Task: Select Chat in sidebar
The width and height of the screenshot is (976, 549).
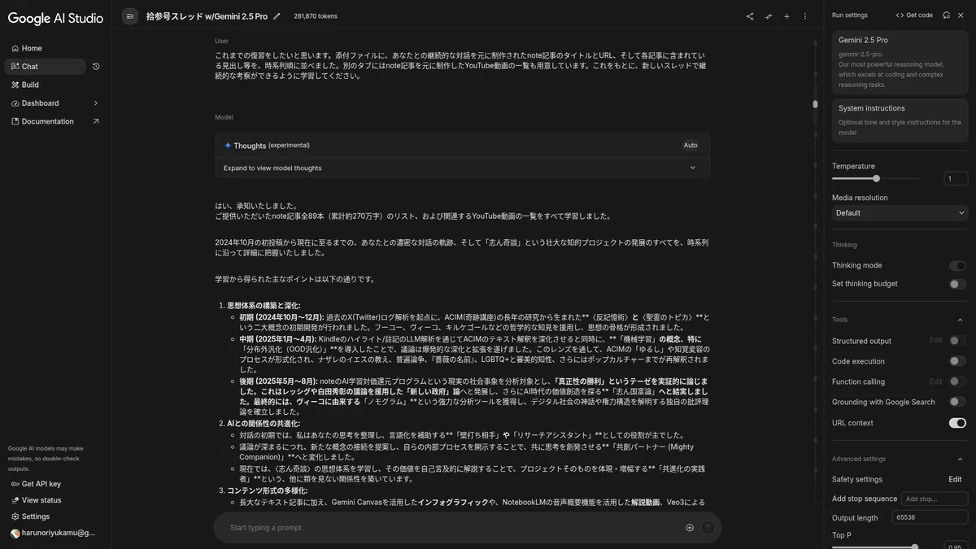Action: 45,67
